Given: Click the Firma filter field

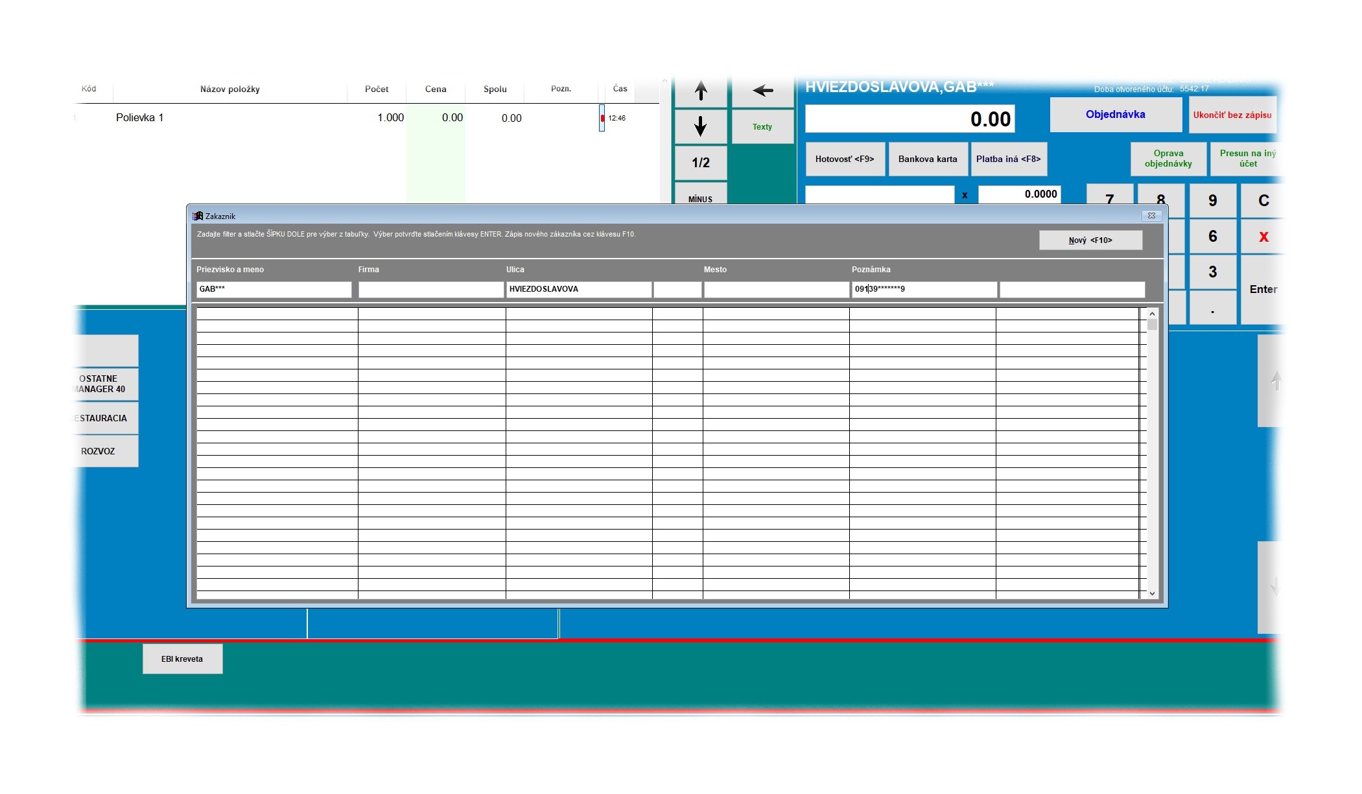Looking at the screenshot, I should pyautogui.click(x=431, y=290).
